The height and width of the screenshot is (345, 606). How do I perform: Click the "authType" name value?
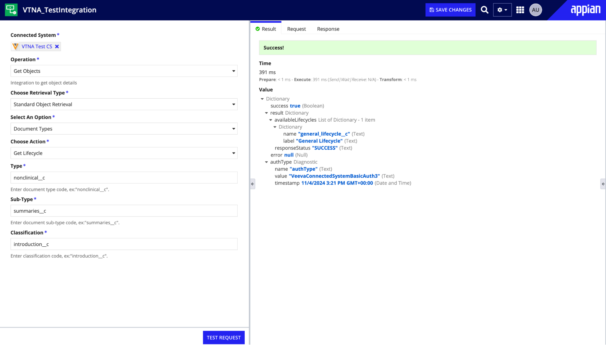click(x=303, y=169)
